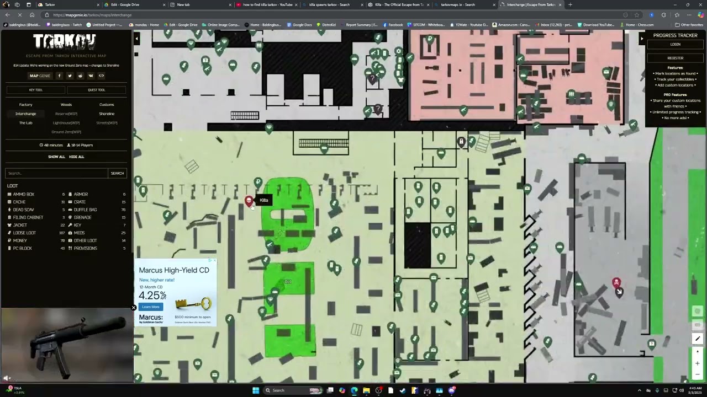This screenshot has height=397, width=707.
Task: Switch to The Lab map
Action: tap(25, 122)
